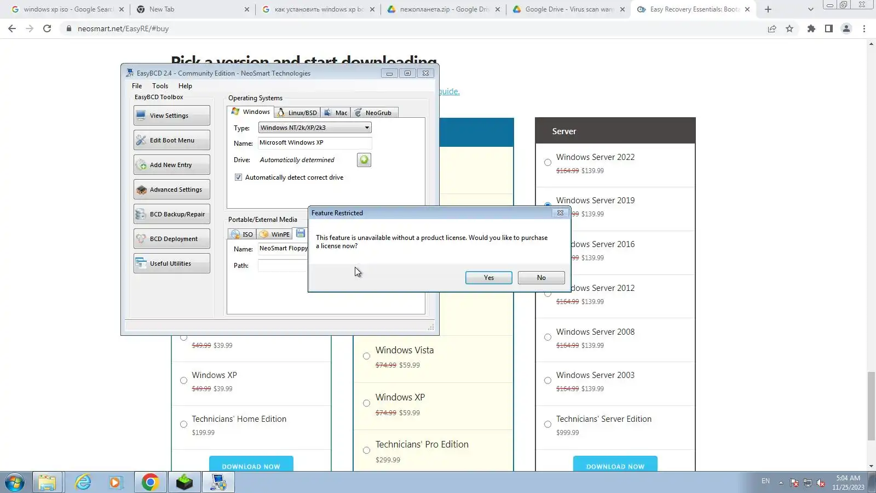876x493 pixels.
Task: Click the Chrome page vertical scrollbar thumb
Action: (871, 406)
